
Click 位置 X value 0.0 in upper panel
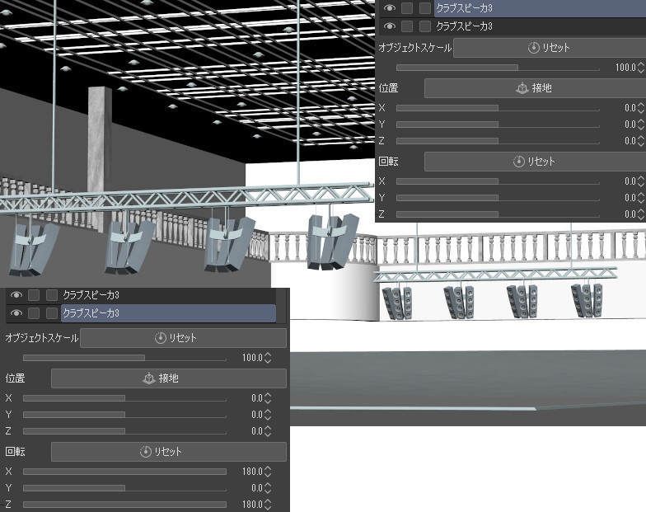(630, 107)
